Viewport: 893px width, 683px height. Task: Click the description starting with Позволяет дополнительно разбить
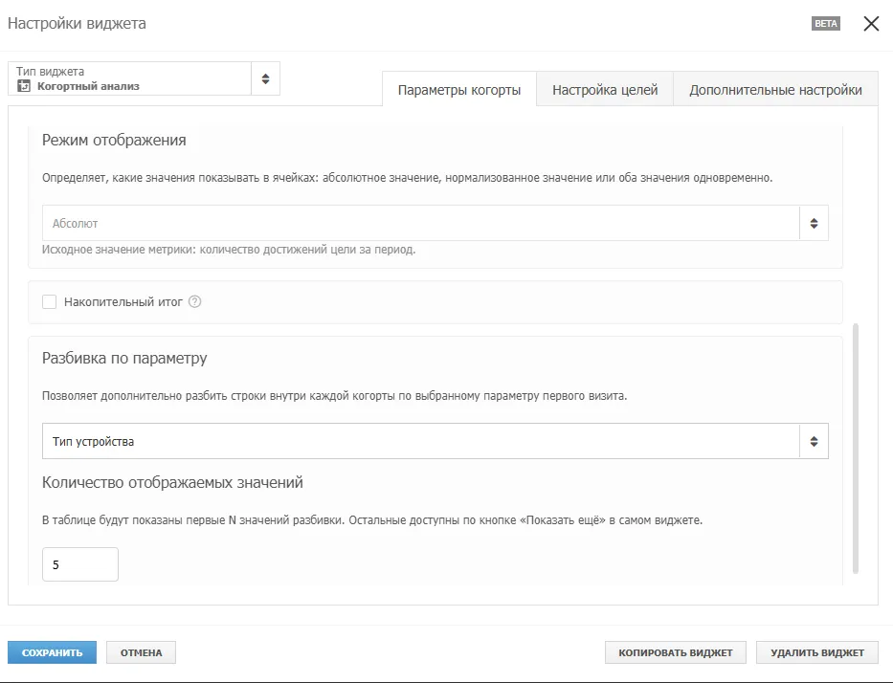pyautogui.click(x=334, y=396)
